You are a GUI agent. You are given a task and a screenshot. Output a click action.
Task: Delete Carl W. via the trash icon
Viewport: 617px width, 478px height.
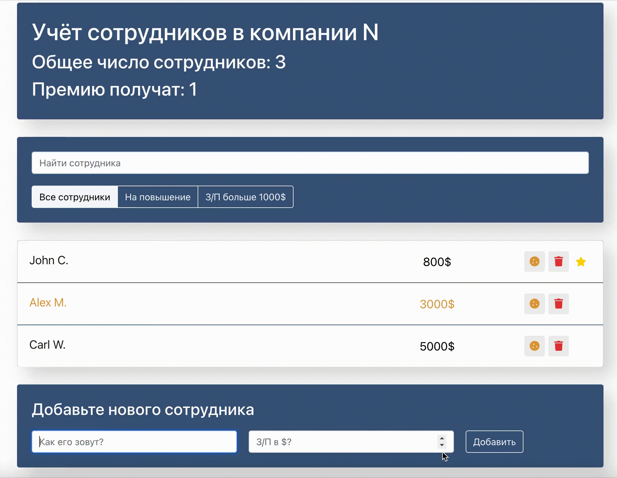[x=558, y=346]
